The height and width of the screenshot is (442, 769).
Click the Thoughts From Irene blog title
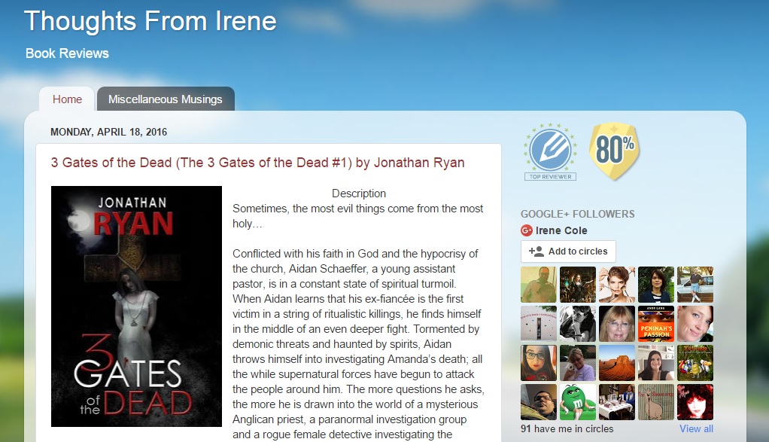(x=150, y=21)
